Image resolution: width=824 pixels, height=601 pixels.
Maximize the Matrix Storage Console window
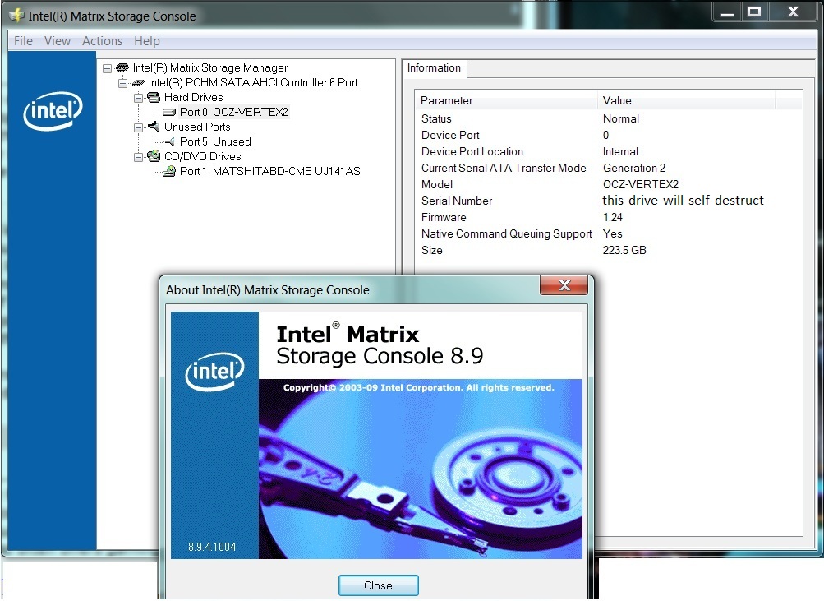754,12
